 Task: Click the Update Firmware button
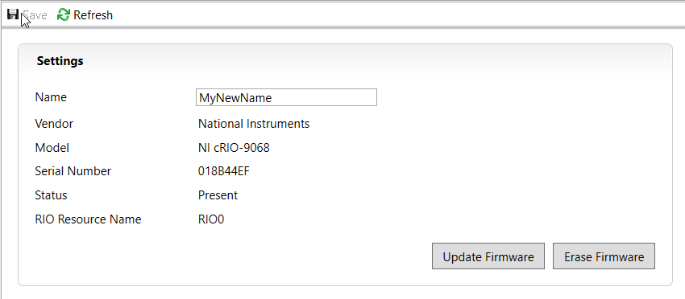(488, 256)
